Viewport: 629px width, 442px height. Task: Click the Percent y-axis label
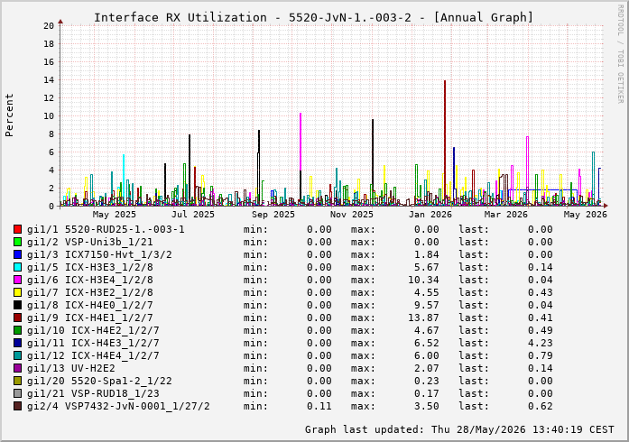click(9, 115)
